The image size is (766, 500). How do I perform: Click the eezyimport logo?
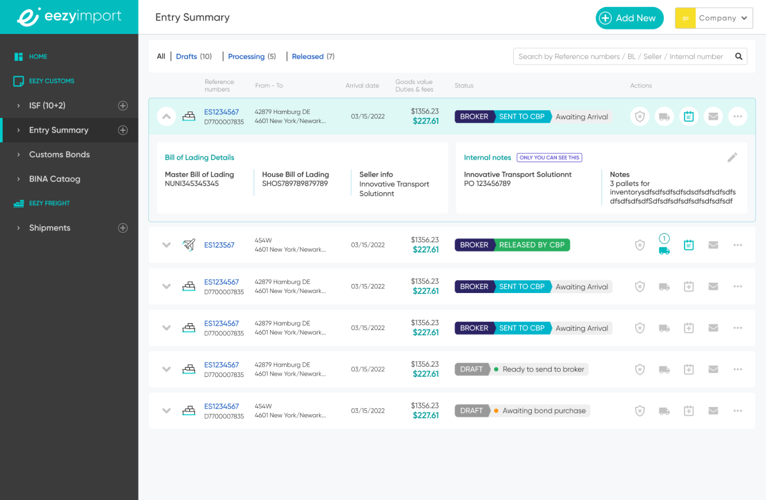pos(69,17)
